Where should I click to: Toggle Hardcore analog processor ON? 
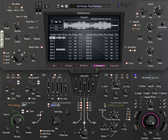pyautogui.click(x=48, y=104)
